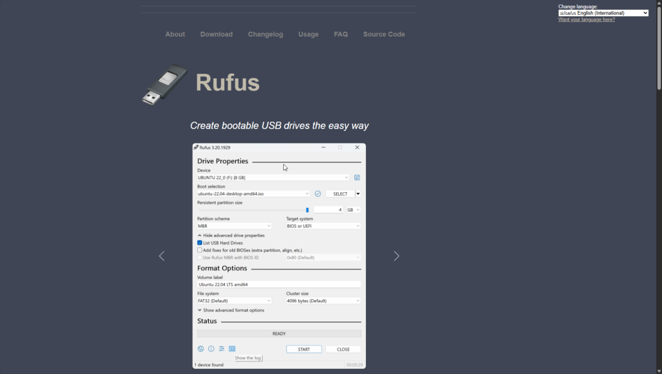The width and height of the screenshot is (662, 374).
Task: Expand Show advanced format options
Action: click(231, 310)
